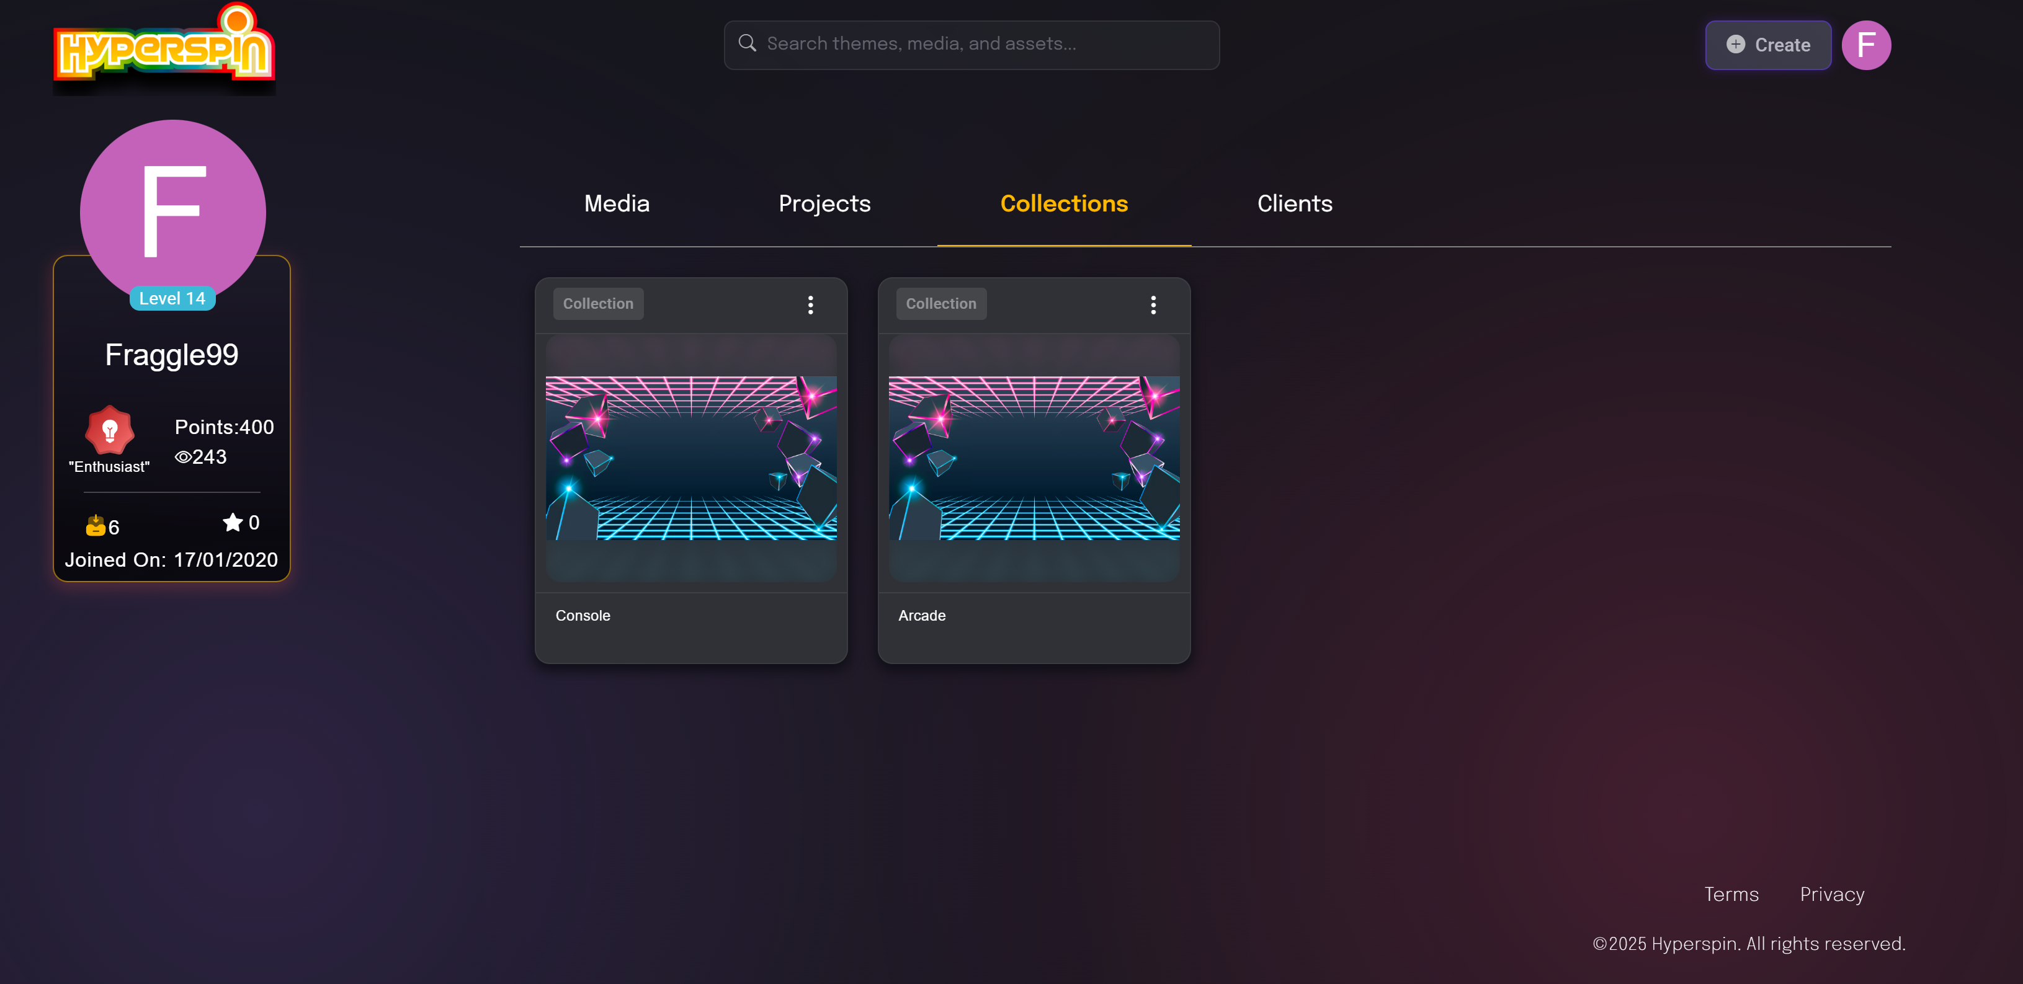The image size is (2023, 984).
Task: Click the yellow downloads icon
Action: 95,526
